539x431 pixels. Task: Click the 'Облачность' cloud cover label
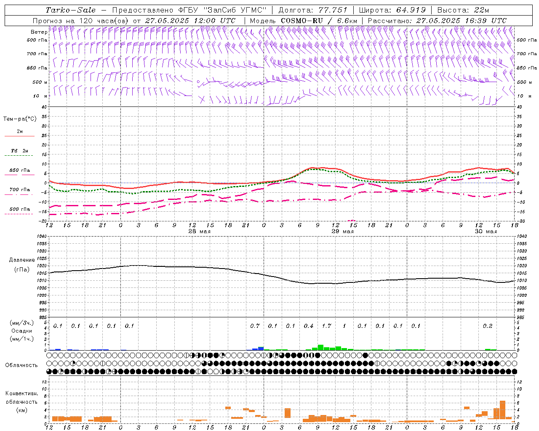pyautogui.click(x=21, y=365)
